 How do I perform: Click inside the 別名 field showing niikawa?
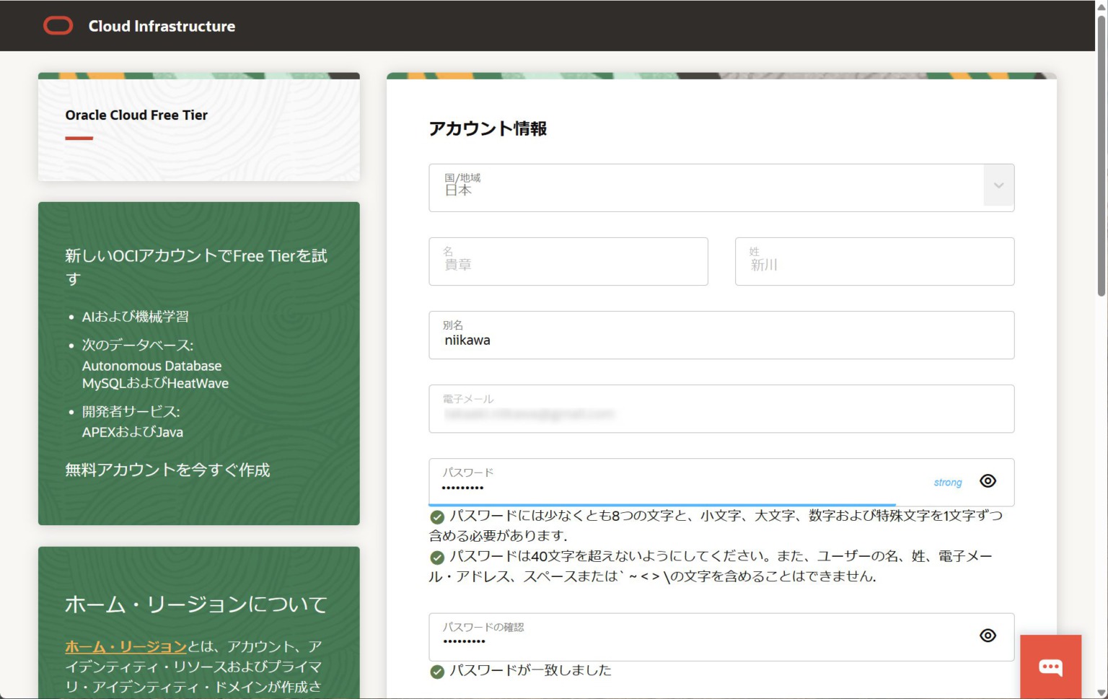click(721, 335)
